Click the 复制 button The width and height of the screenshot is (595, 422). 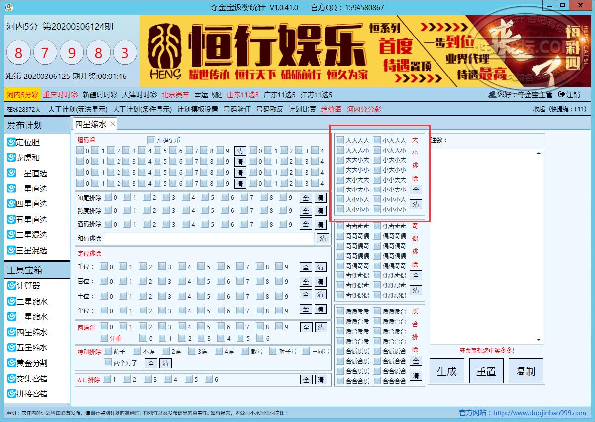pos(526,371)
